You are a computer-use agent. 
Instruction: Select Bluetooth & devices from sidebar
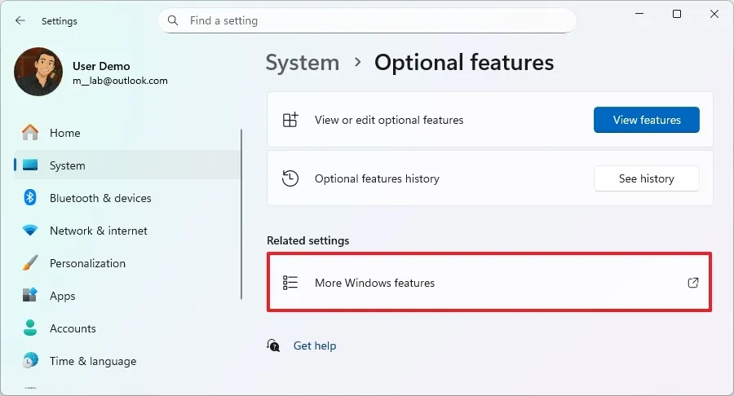(100, 198)
